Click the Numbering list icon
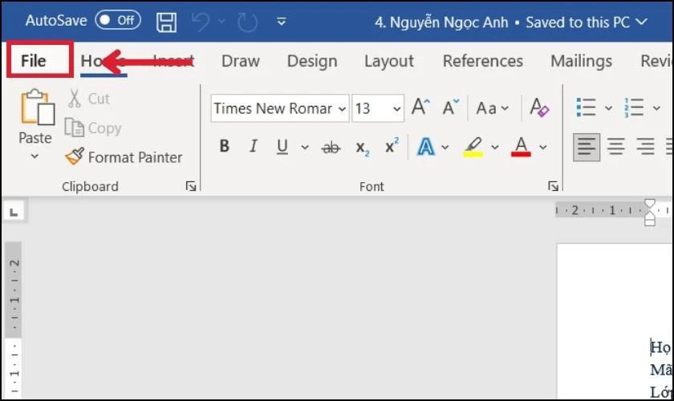This screenshot has height=401, width=674. click(x=634, y=107)
